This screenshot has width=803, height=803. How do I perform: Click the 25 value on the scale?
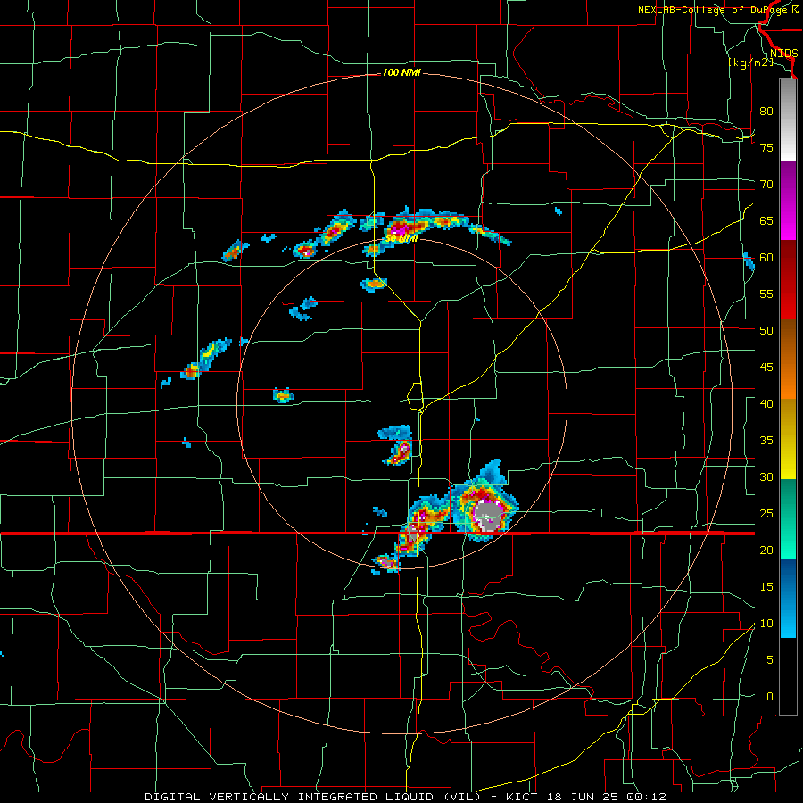[766, 514]
